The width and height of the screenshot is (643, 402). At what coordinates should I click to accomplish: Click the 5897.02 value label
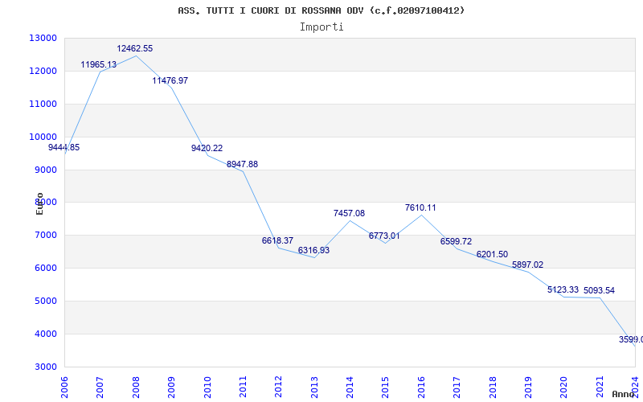(527, 265)
